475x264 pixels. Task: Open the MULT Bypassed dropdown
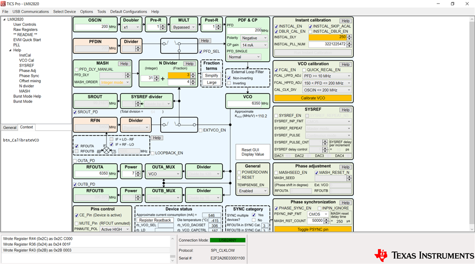point(184,27)
